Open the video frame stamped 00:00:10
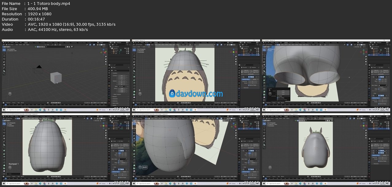Screen dimensions: 392x187 [x=66, y=75]
